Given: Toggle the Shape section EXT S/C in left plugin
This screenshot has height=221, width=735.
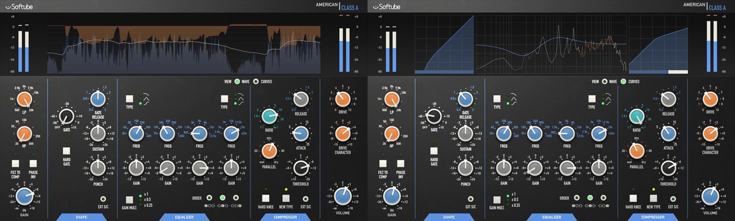Looking at the screenshot, I should 104,199.
